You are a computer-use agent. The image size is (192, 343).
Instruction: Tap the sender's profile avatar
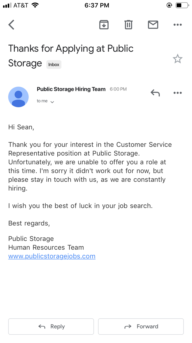pos(18,97)
